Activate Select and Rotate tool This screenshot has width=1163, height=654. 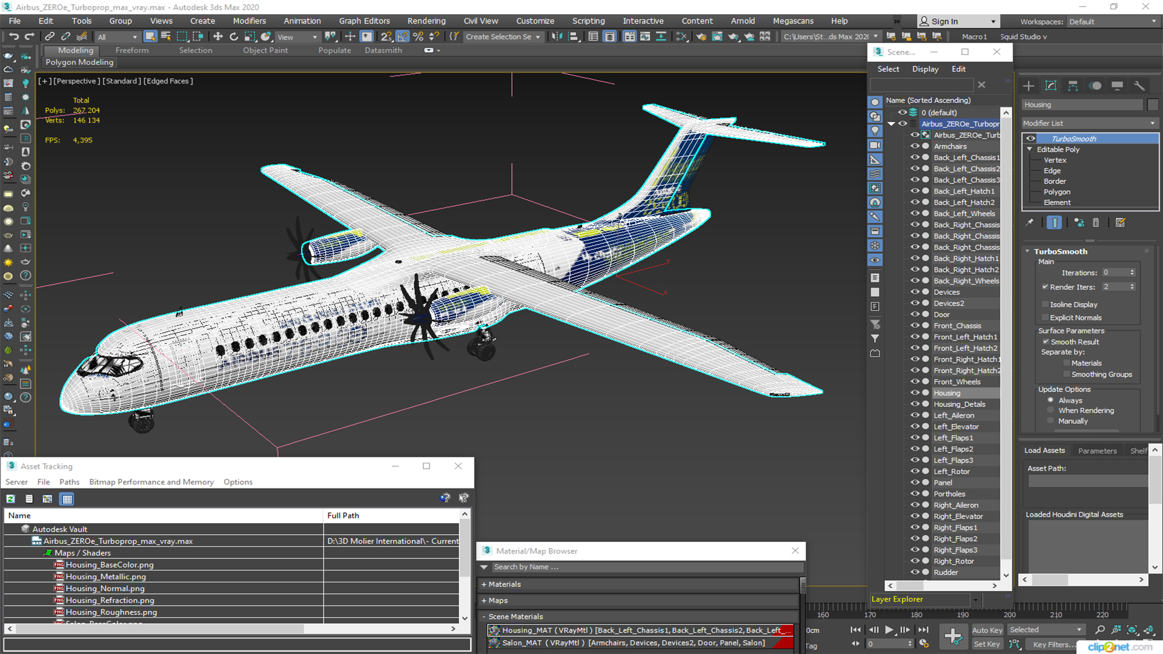(234, 36)
